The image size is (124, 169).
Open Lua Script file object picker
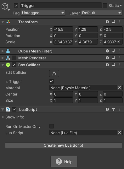pos(120,133)
